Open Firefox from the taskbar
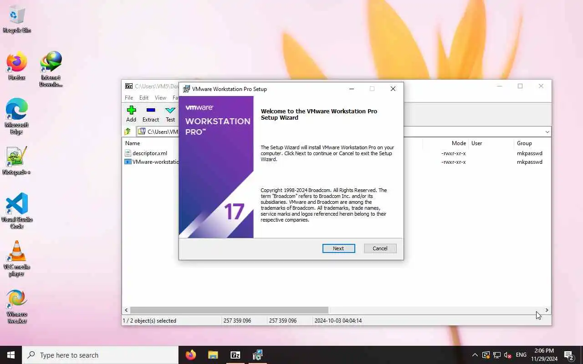Viewport: 583px width, 364px height. point(191,355)
